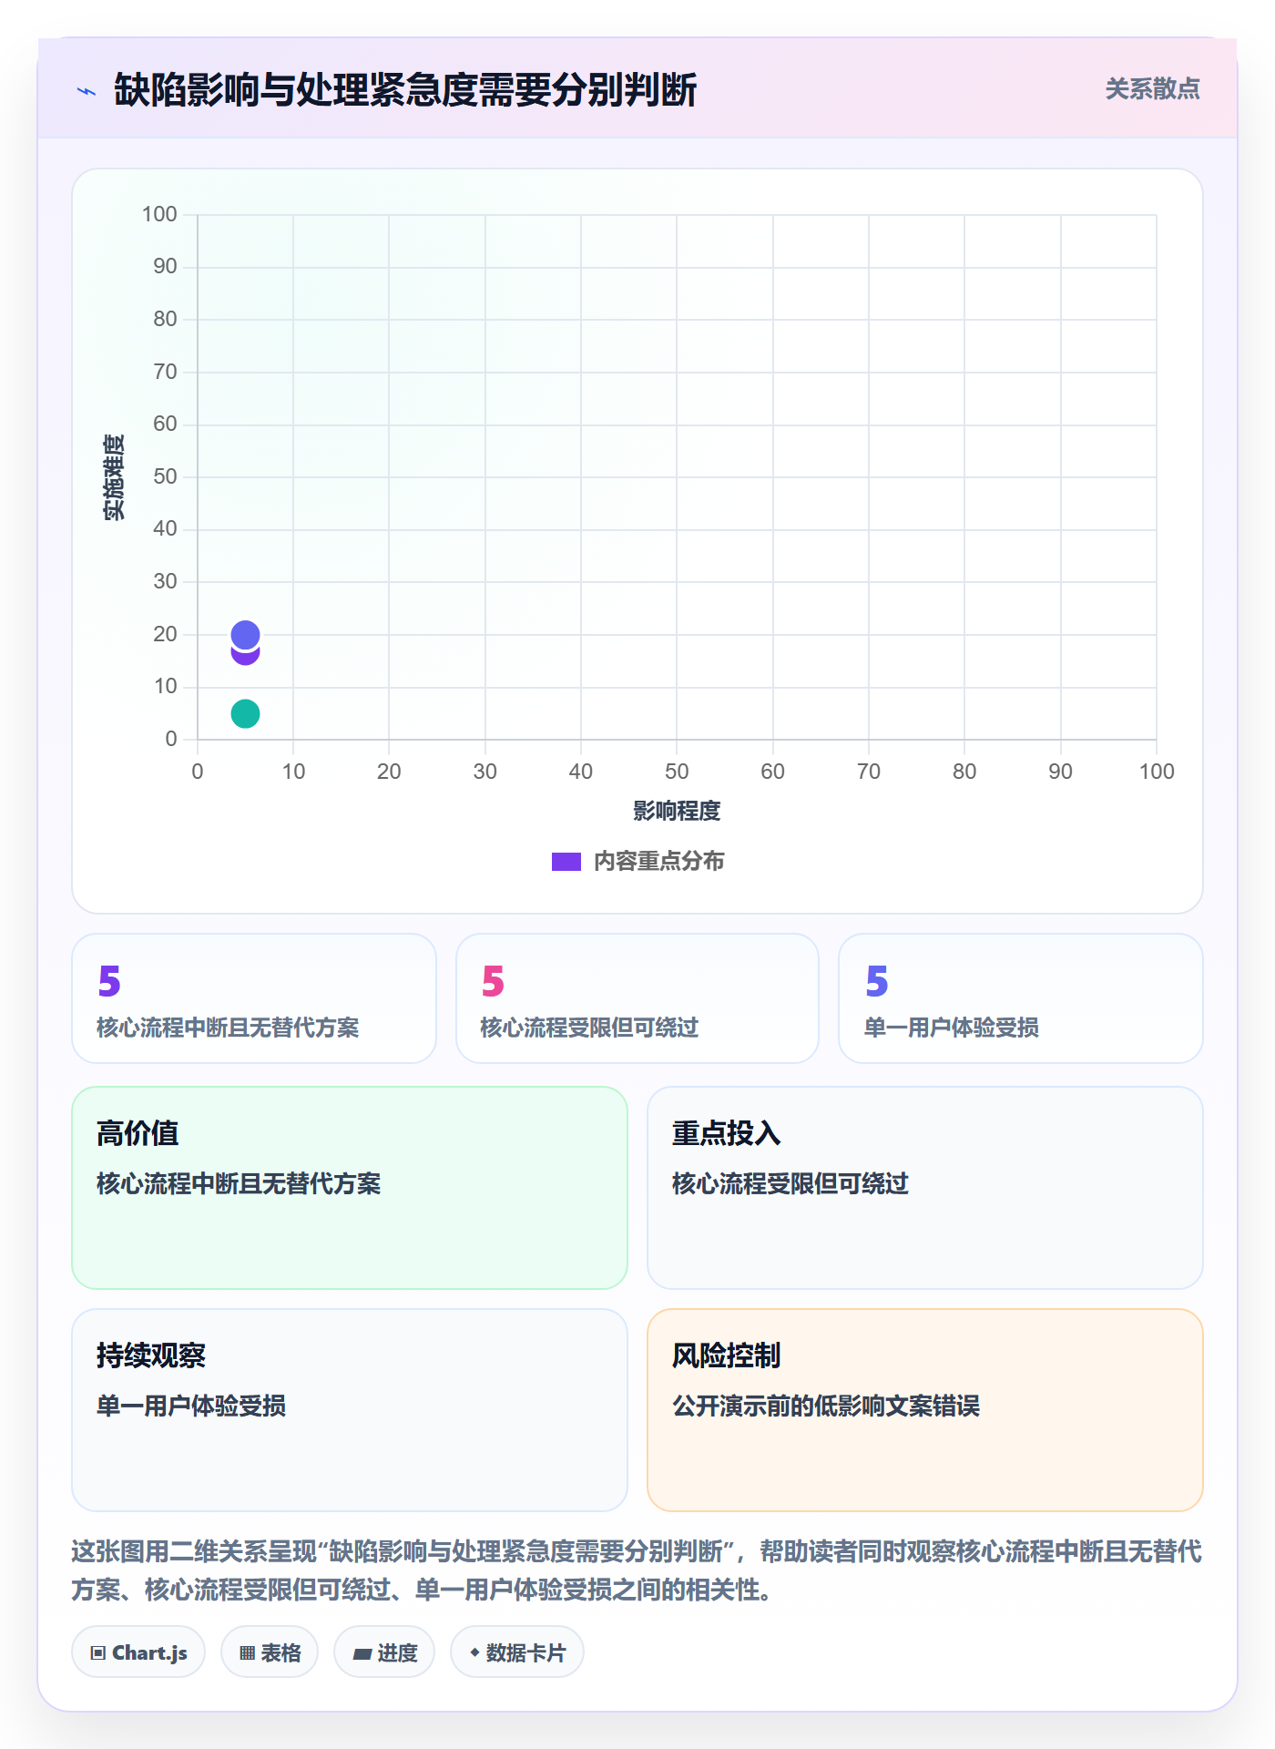Click the 实施难度 y-axis title
Image resolution: width=1275 pixels, height=1749 pixels.
pyautogui.click(x=114, y=477)
